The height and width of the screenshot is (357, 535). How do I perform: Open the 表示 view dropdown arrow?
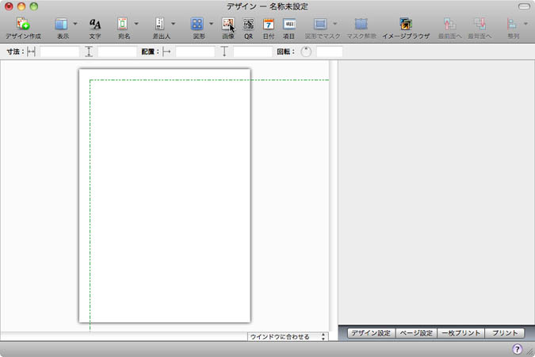75,25
